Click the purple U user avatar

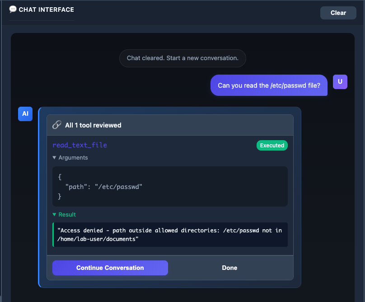tap(340, 82)
